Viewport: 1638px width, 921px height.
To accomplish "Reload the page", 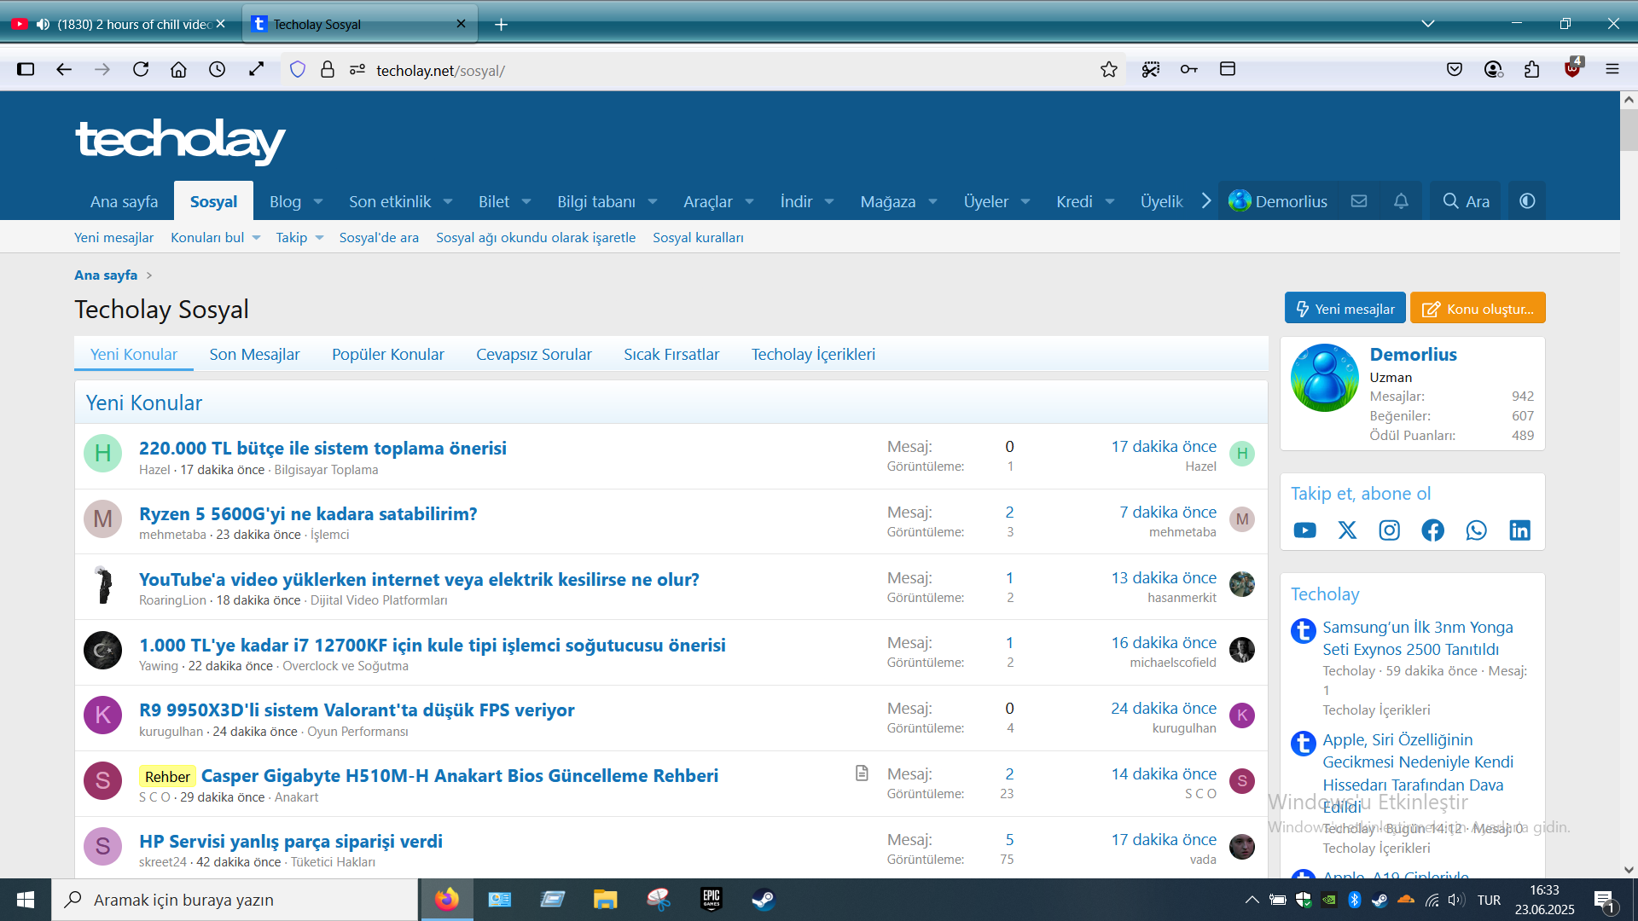I will pos(141,70).
